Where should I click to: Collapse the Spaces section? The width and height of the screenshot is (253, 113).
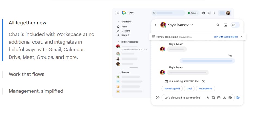coord(118,72)
